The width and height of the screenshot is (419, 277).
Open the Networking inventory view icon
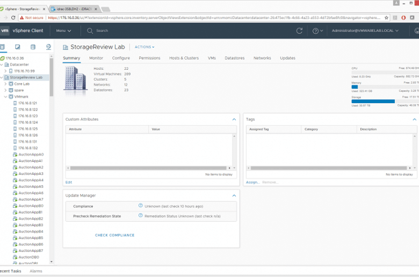click(x=48, y=47)
